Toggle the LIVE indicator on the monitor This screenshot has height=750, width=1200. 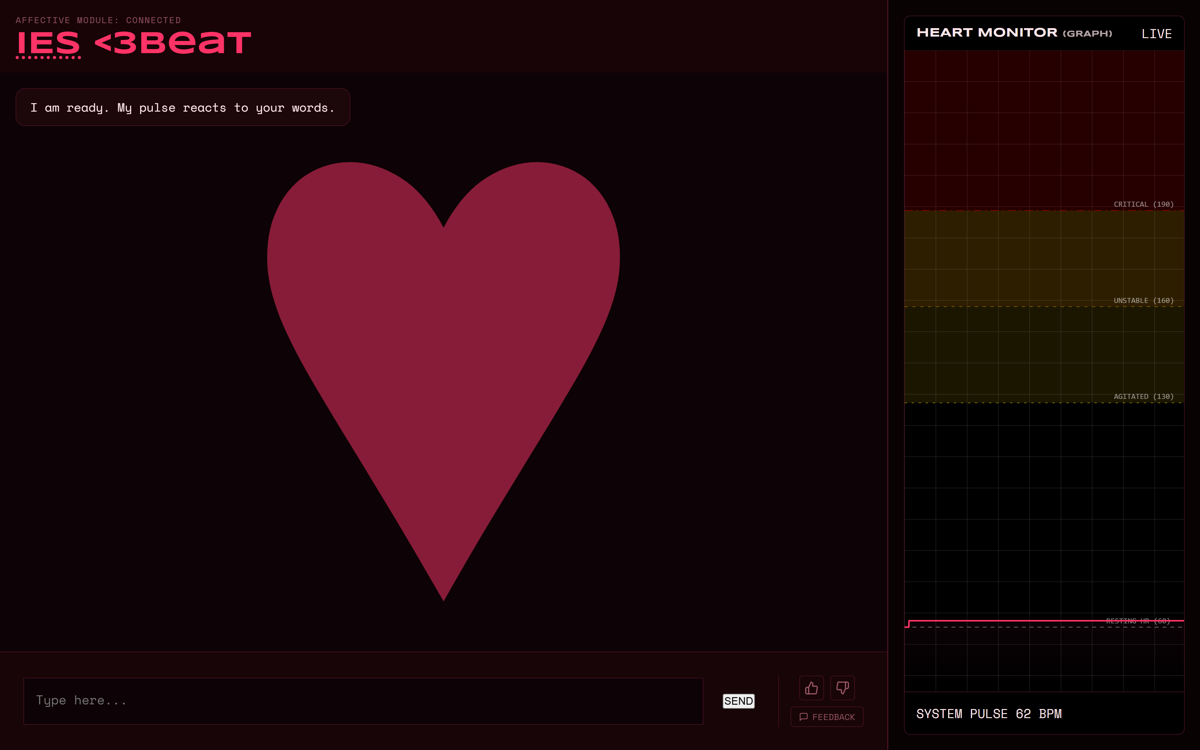pyautogui.click(x=1157, y=33)
